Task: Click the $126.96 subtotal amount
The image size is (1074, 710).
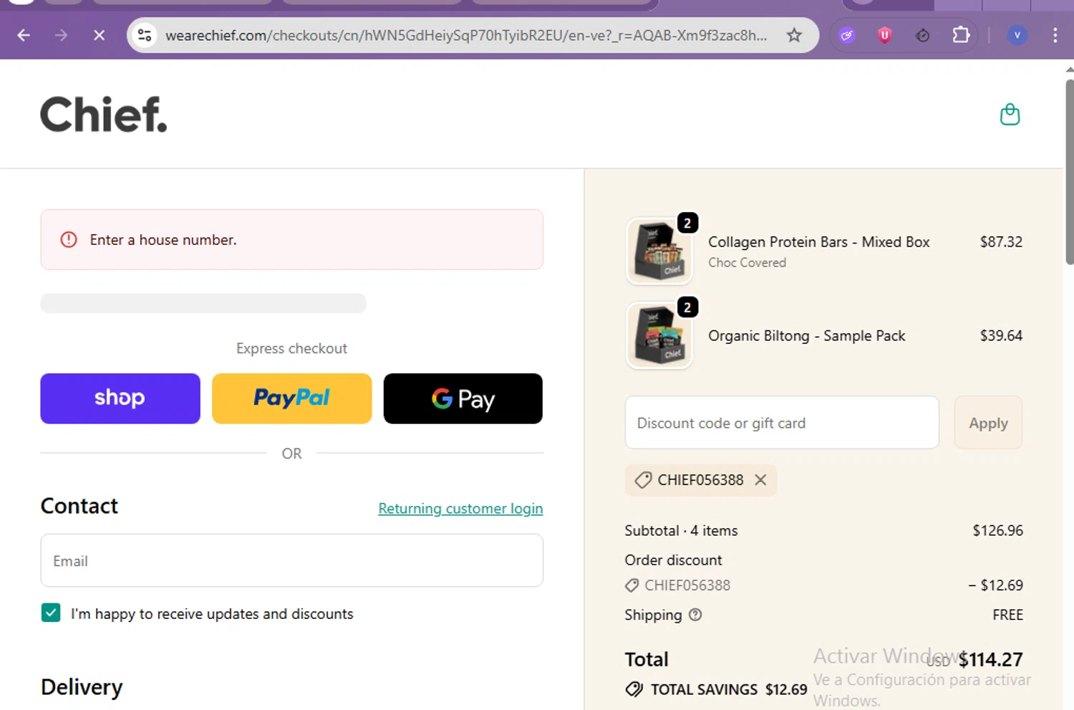Action: [x=997, y=531]
